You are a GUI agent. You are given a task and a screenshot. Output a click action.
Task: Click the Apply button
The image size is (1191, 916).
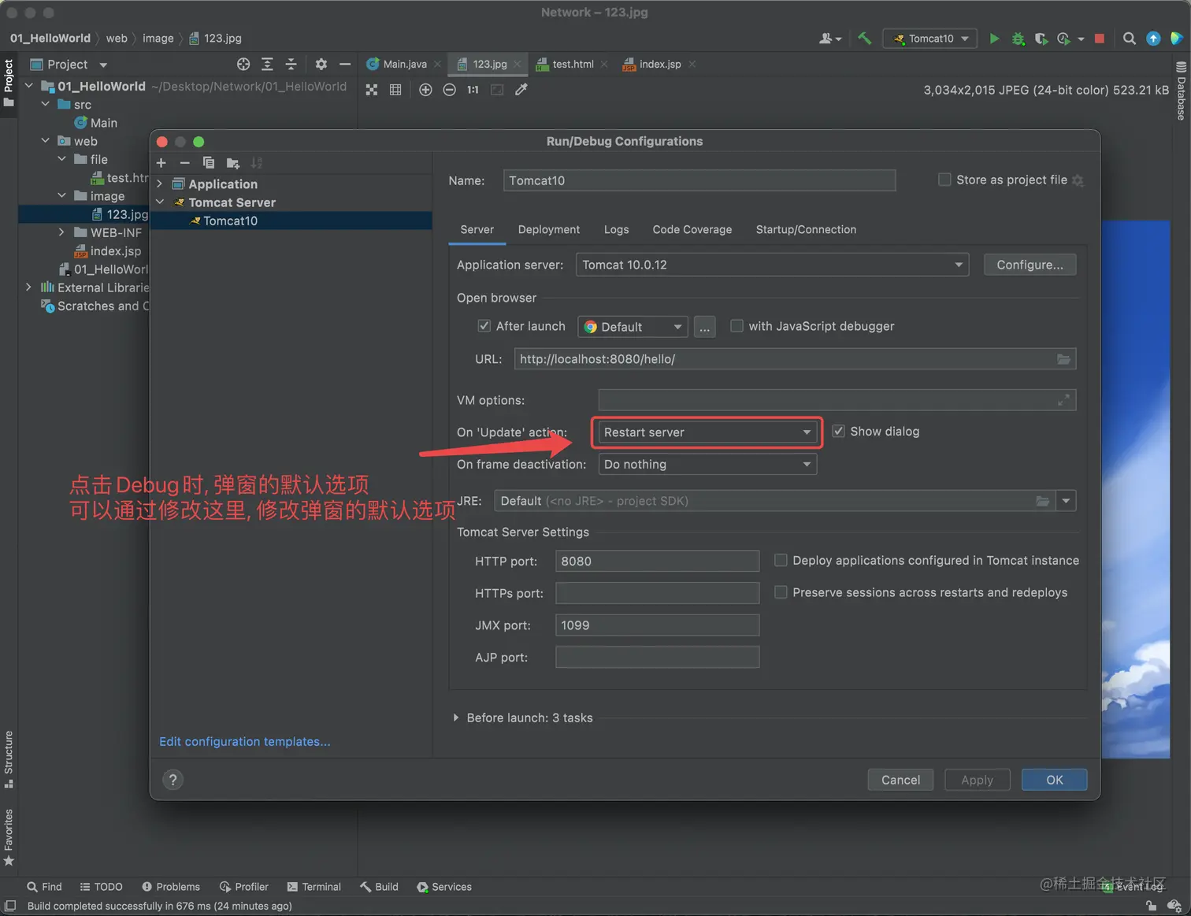click(977, 780)
